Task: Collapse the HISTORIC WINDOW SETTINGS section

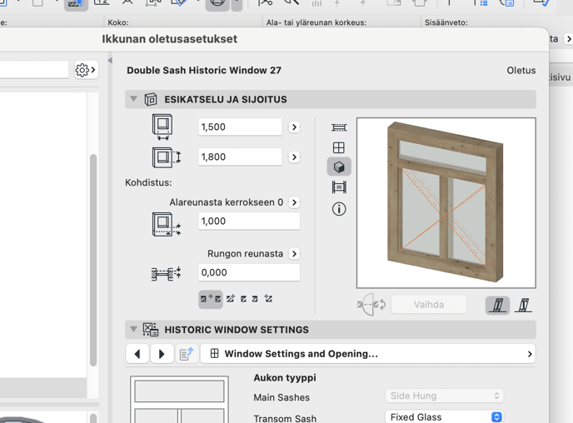Action: click(134, 330)
